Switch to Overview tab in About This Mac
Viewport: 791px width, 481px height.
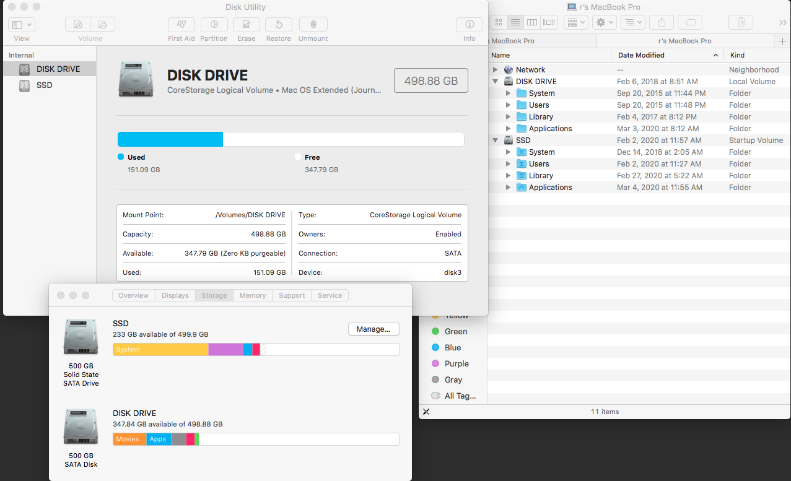133,295
